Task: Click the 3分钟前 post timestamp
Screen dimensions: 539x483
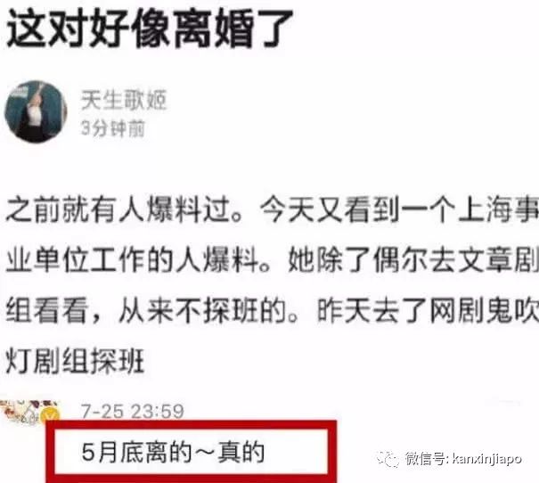Action: pos(113,128)
